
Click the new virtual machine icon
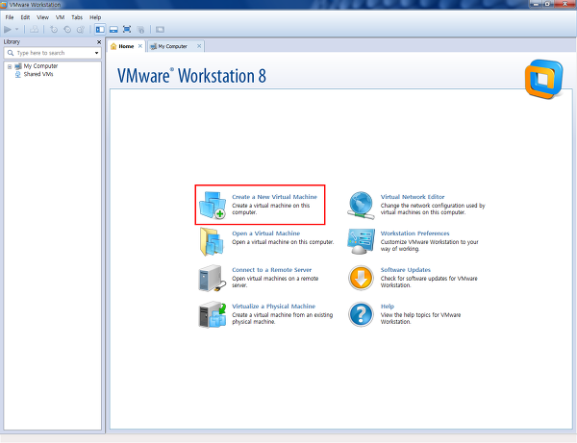tap(213, 205)
